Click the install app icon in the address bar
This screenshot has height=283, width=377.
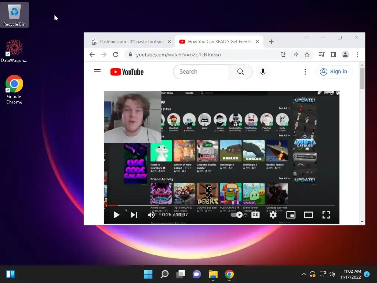click(x=283, y=55)
